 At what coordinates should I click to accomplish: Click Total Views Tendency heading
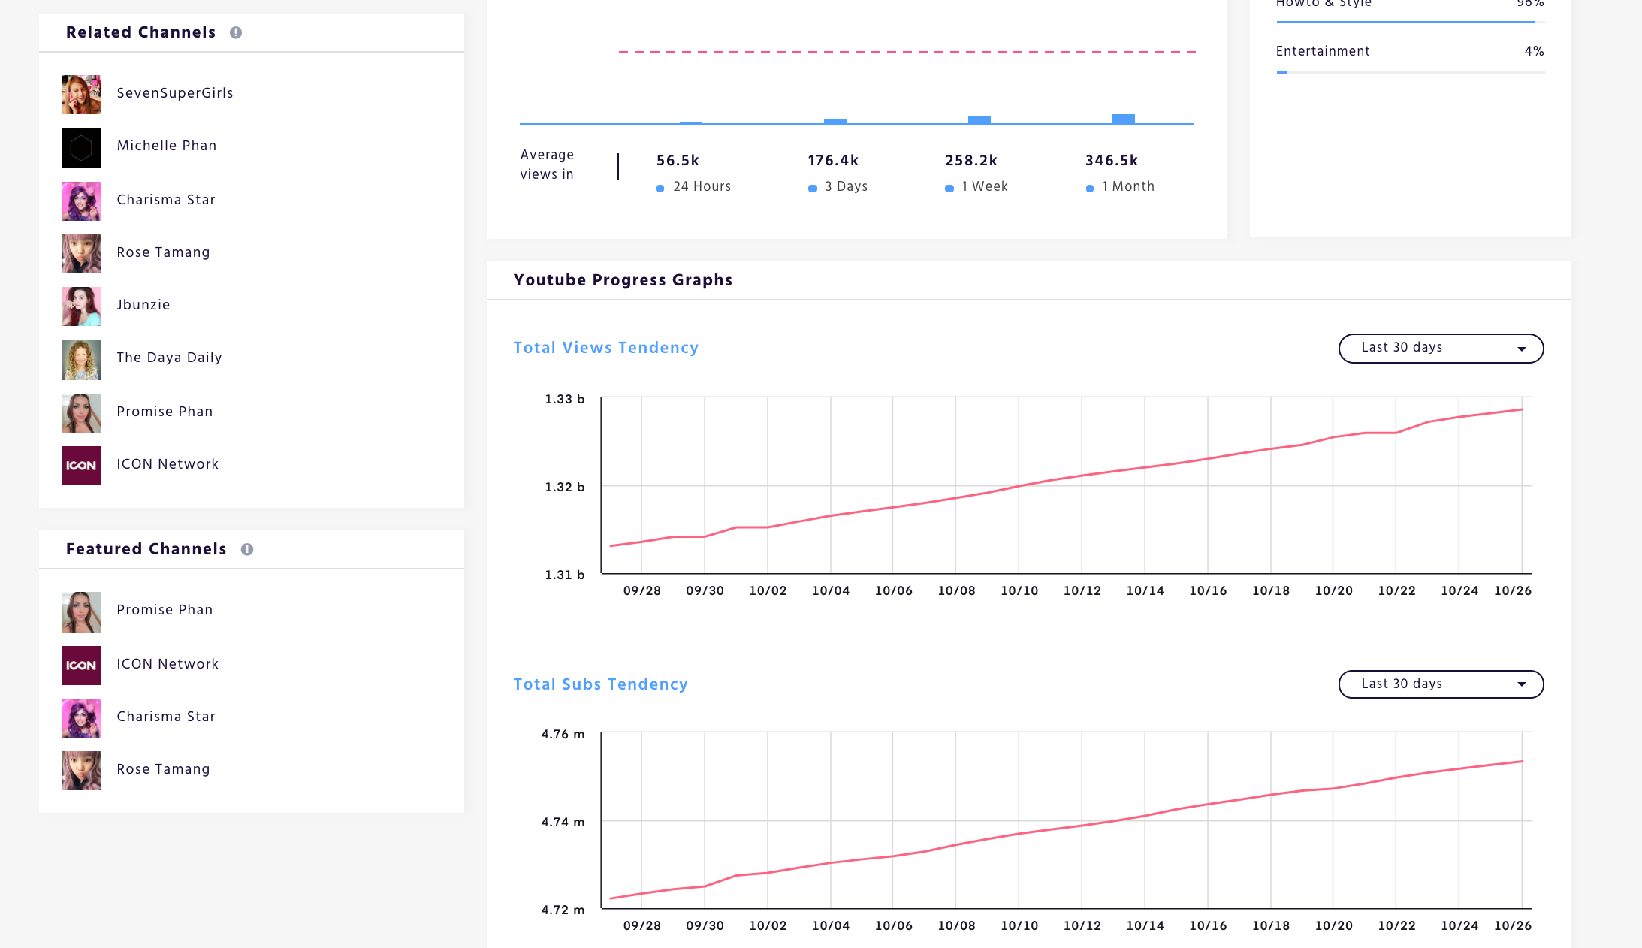(x=605, y=348)
